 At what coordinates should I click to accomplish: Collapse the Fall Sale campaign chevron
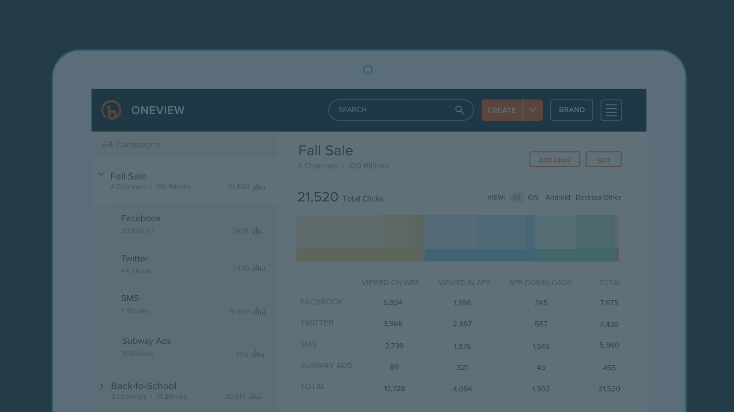click(101, 174)
